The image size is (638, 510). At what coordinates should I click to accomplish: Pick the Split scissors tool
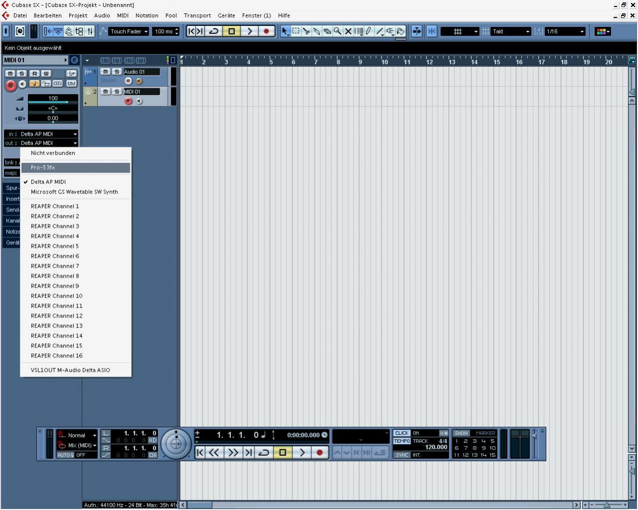coord(306,31)
